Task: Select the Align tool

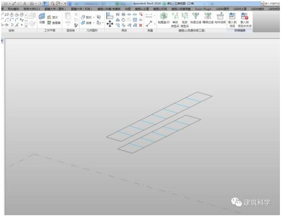Action: coord(110,16)
